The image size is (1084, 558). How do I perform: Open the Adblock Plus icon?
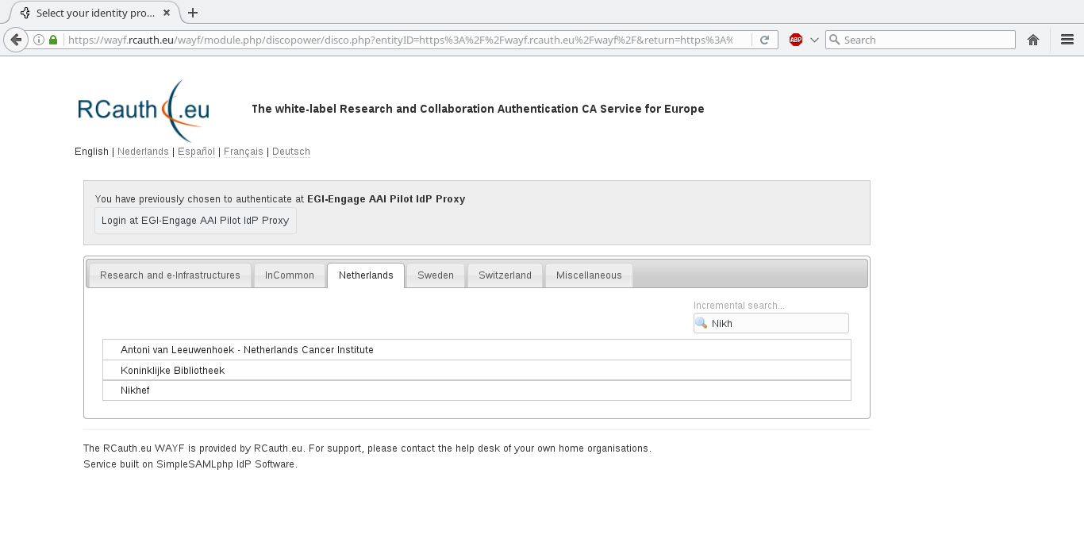pos(796,40)
